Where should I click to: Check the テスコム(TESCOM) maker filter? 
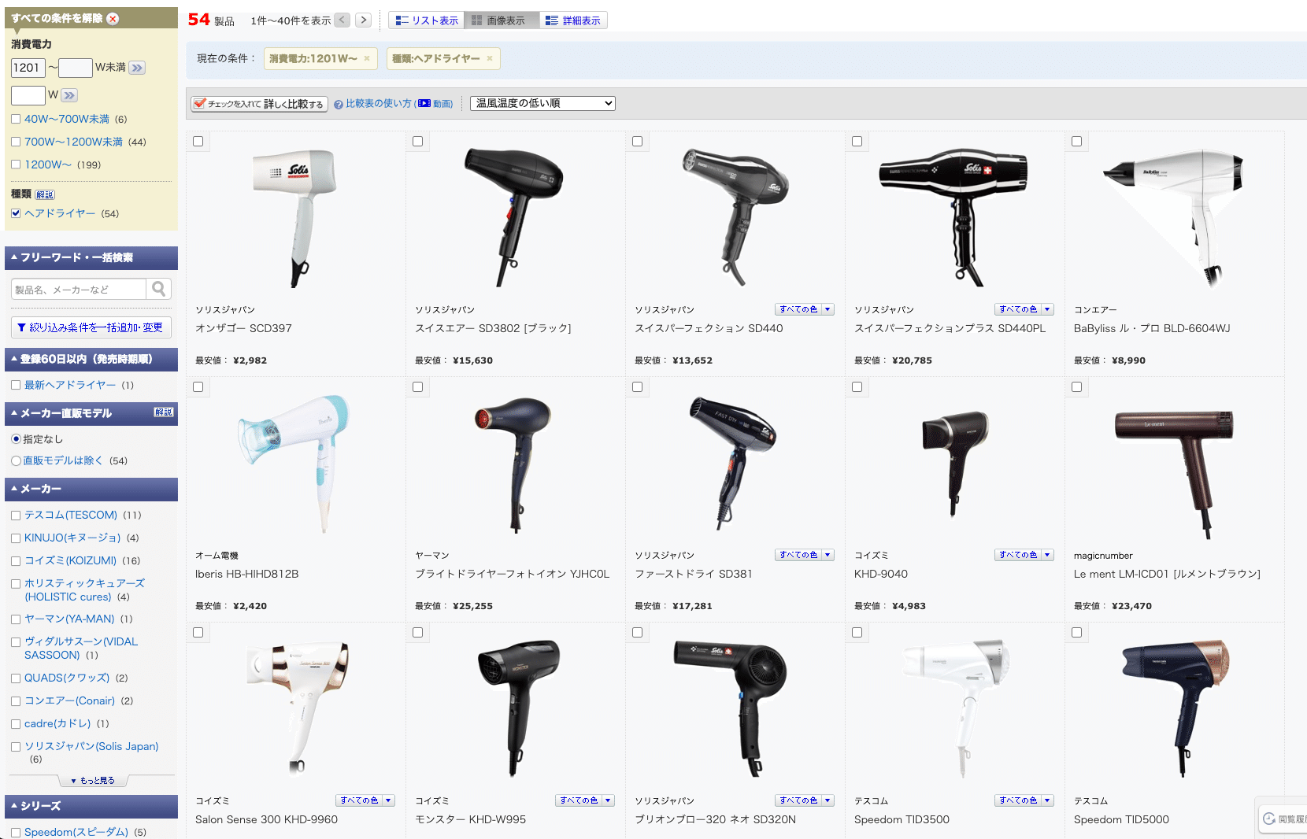16,516
